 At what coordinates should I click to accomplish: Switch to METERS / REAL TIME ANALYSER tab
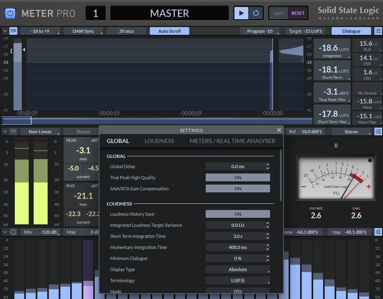pos(232,141)
